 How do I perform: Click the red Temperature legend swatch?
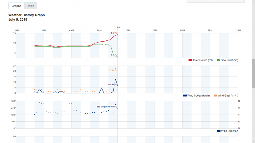(190, 60)
